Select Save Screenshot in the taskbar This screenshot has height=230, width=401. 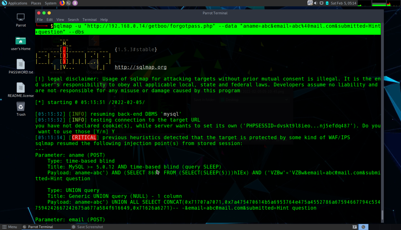(x=87, y=227)
